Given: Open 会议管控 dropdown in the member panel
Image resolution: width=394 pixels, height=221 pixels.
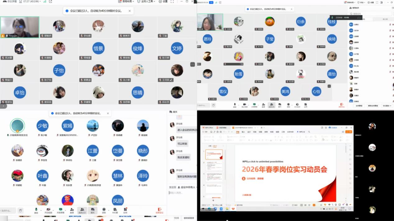Looking at the screenshot, I should click(387, 106).
